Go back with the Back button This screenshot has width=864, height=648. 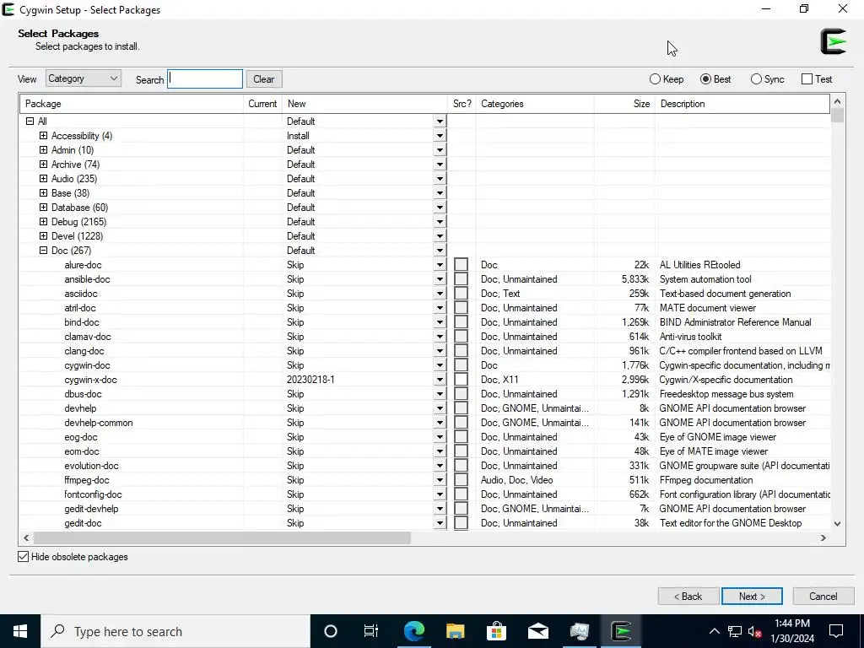click(x=688, y=597)
